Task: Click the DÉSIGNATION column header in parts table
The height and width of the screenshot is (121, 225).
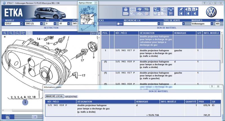Action: pos(156,33)
